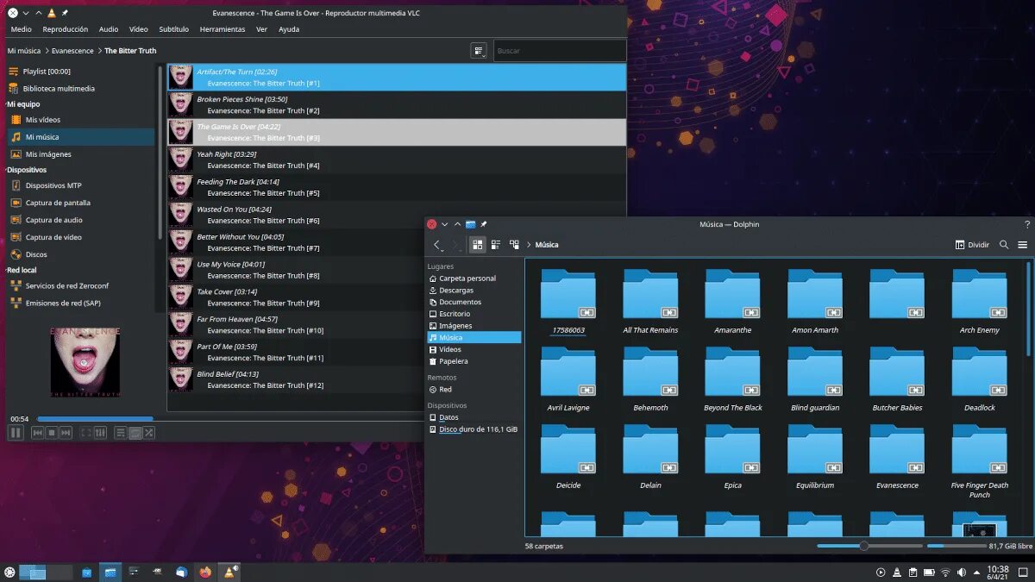Go back in Dolphin navigation
The height and width of the screenshot is (582, 1035).
[437, 245]
